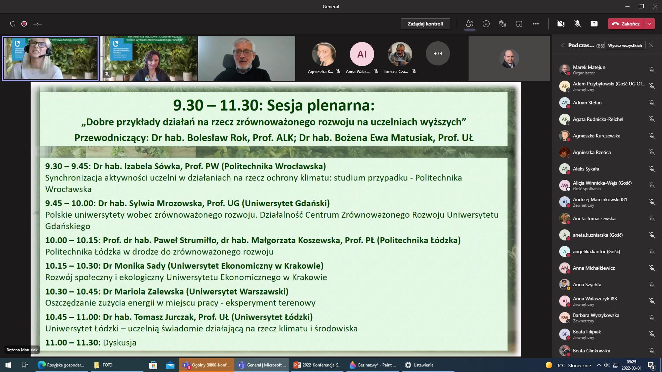Share your screen with the arrow icon
662x372 pixels.
(594, 24)
